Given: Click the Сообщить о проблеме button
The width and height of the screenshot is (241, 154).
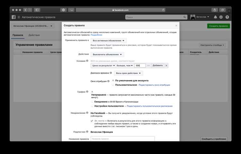Looking at the screenshot, I should pyautogui.click(x=214, y=139).
